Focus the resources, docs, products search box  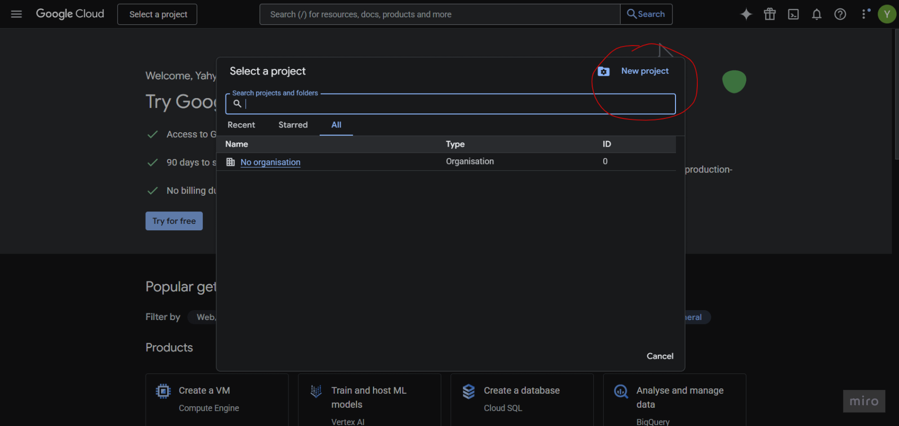pos(440,14)
